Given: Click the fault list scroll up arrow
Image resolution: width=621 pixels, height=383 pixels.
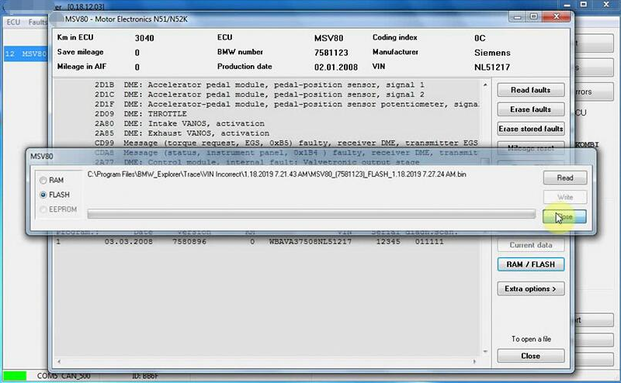Looking at the screenshot, I should [485, 85].
